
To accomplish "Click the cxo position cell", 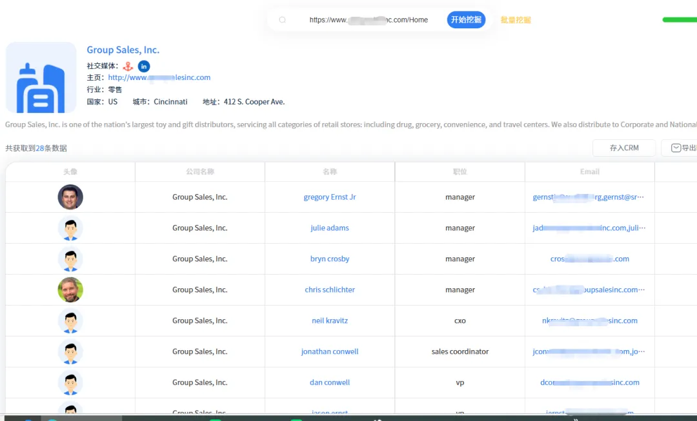I will 460,320.
